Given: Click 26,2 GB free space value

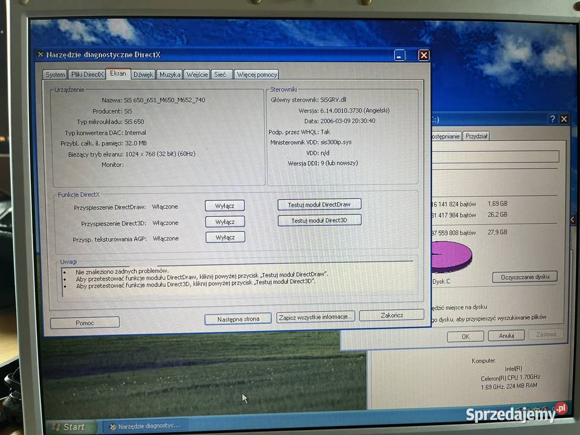Looking at the screenshot, I should 497,214.
